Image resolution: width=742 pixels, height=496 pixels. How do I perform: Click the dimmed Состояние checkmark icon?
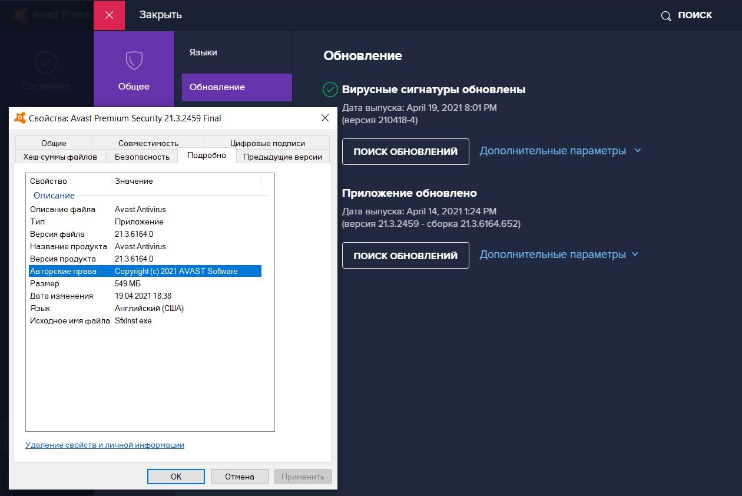tap(46, 62)
